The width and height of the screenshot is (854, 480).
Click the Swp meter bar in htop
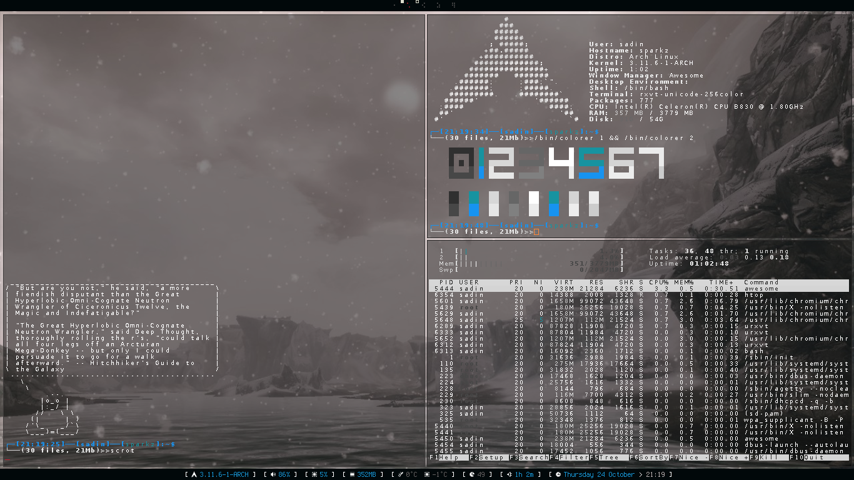coord(531,269)
